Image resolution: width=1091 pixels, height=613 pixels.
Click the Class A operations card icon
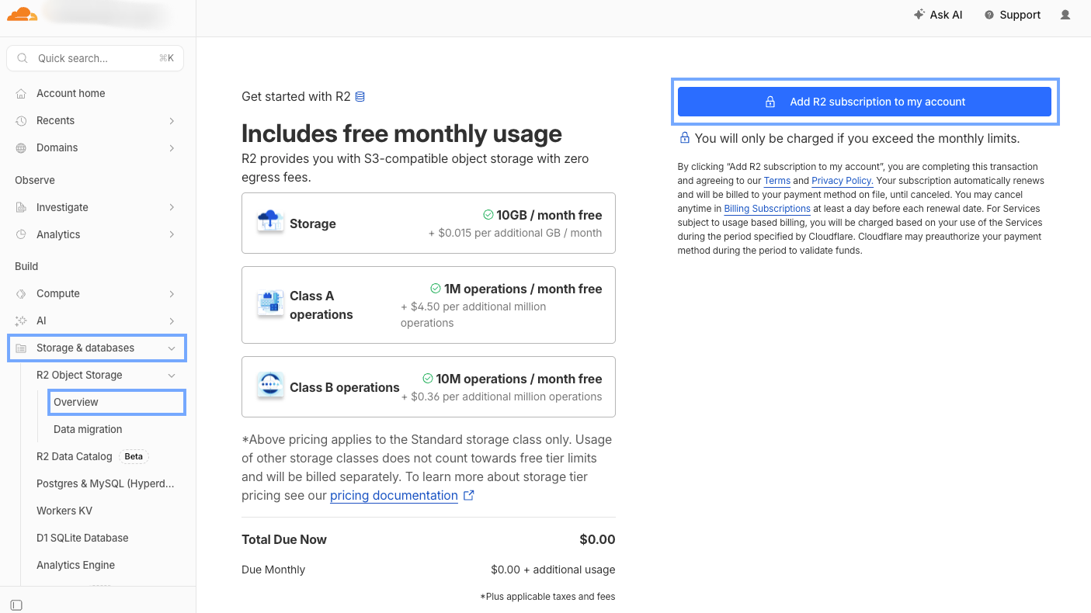click(270, 304)
